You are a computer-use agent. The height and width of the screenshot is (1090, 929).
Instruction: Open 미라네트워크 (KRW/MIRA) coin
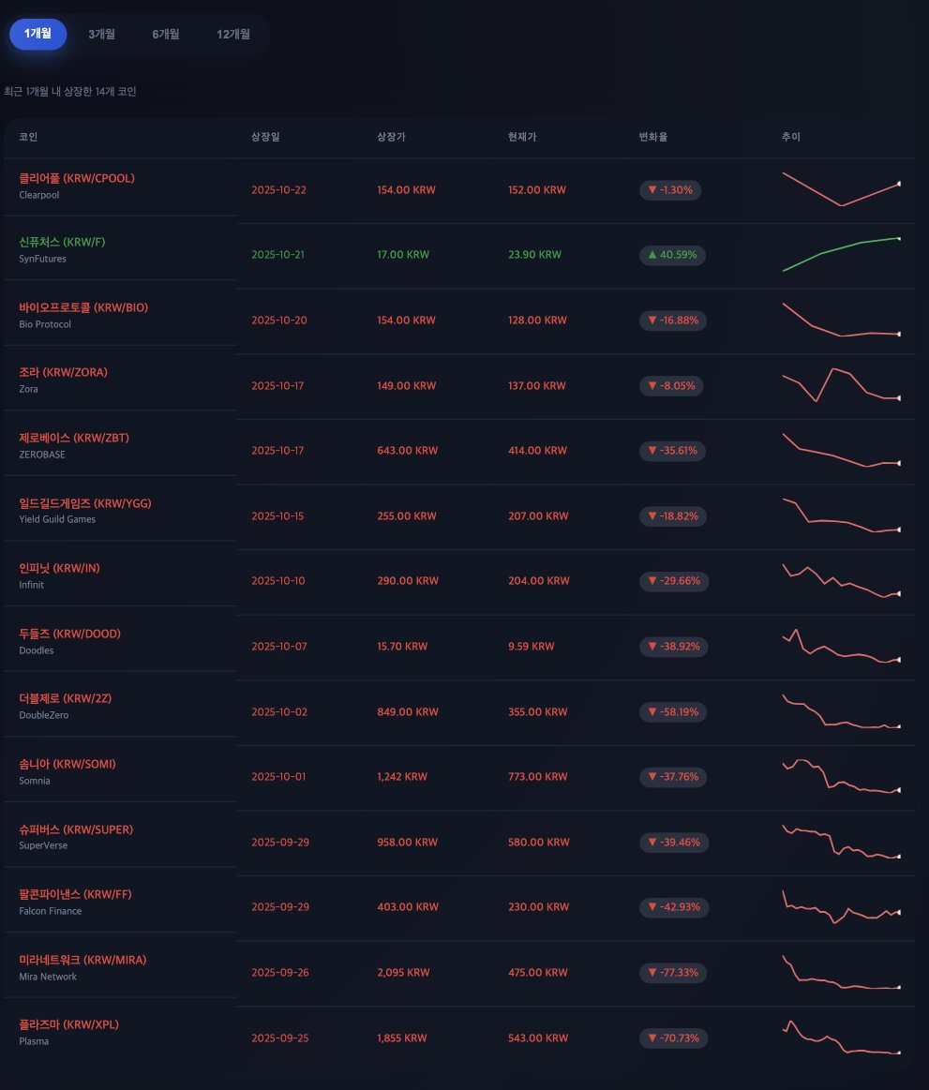(82, 960)
